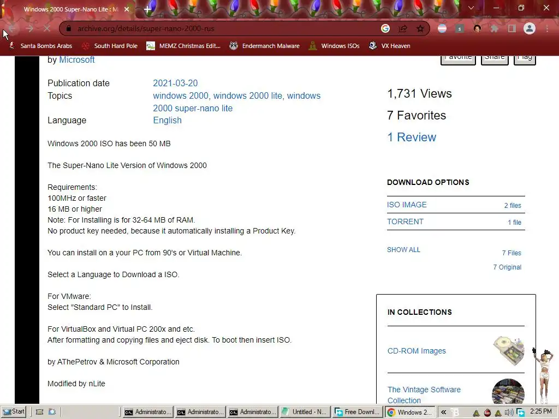Go back to the previous page
559x419 pixels.
(x=12, y=28)
